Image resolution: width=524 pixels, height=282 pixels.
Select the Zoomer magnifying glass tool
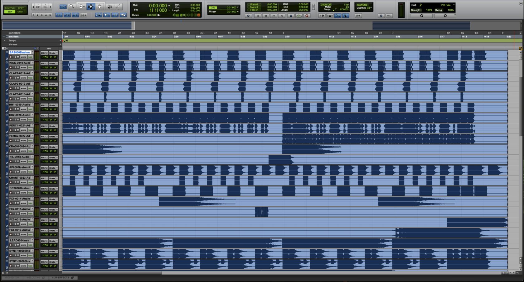(x=72, y=7)
